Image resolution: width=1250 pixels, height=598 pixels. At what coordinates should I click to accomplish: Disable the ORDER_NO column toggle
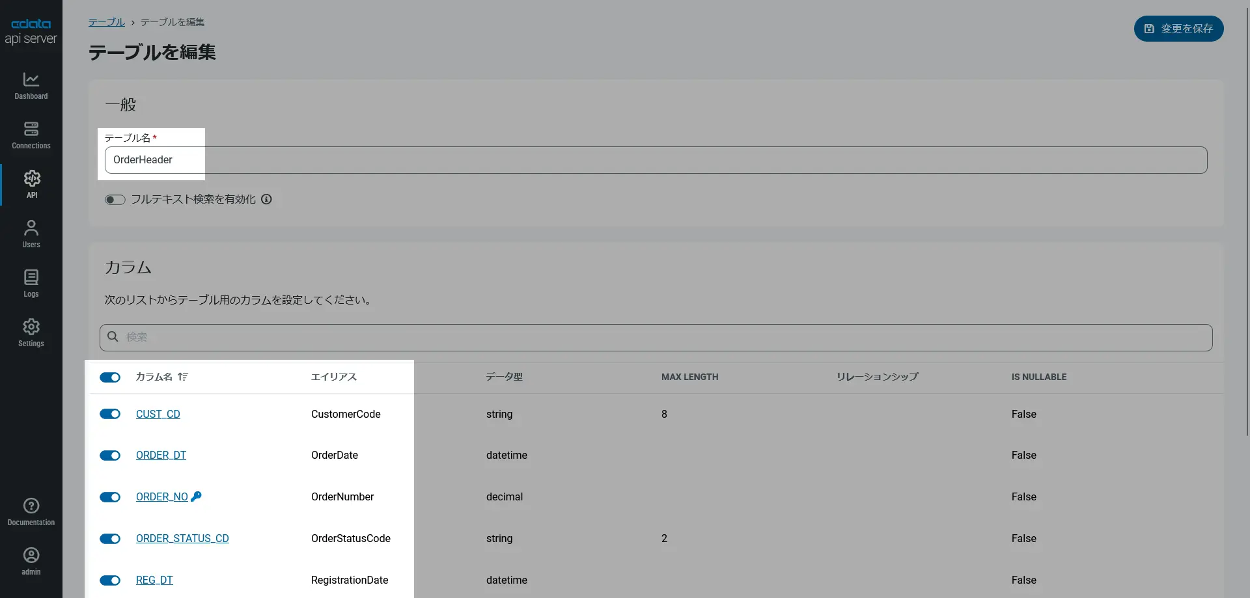[110, 497]
